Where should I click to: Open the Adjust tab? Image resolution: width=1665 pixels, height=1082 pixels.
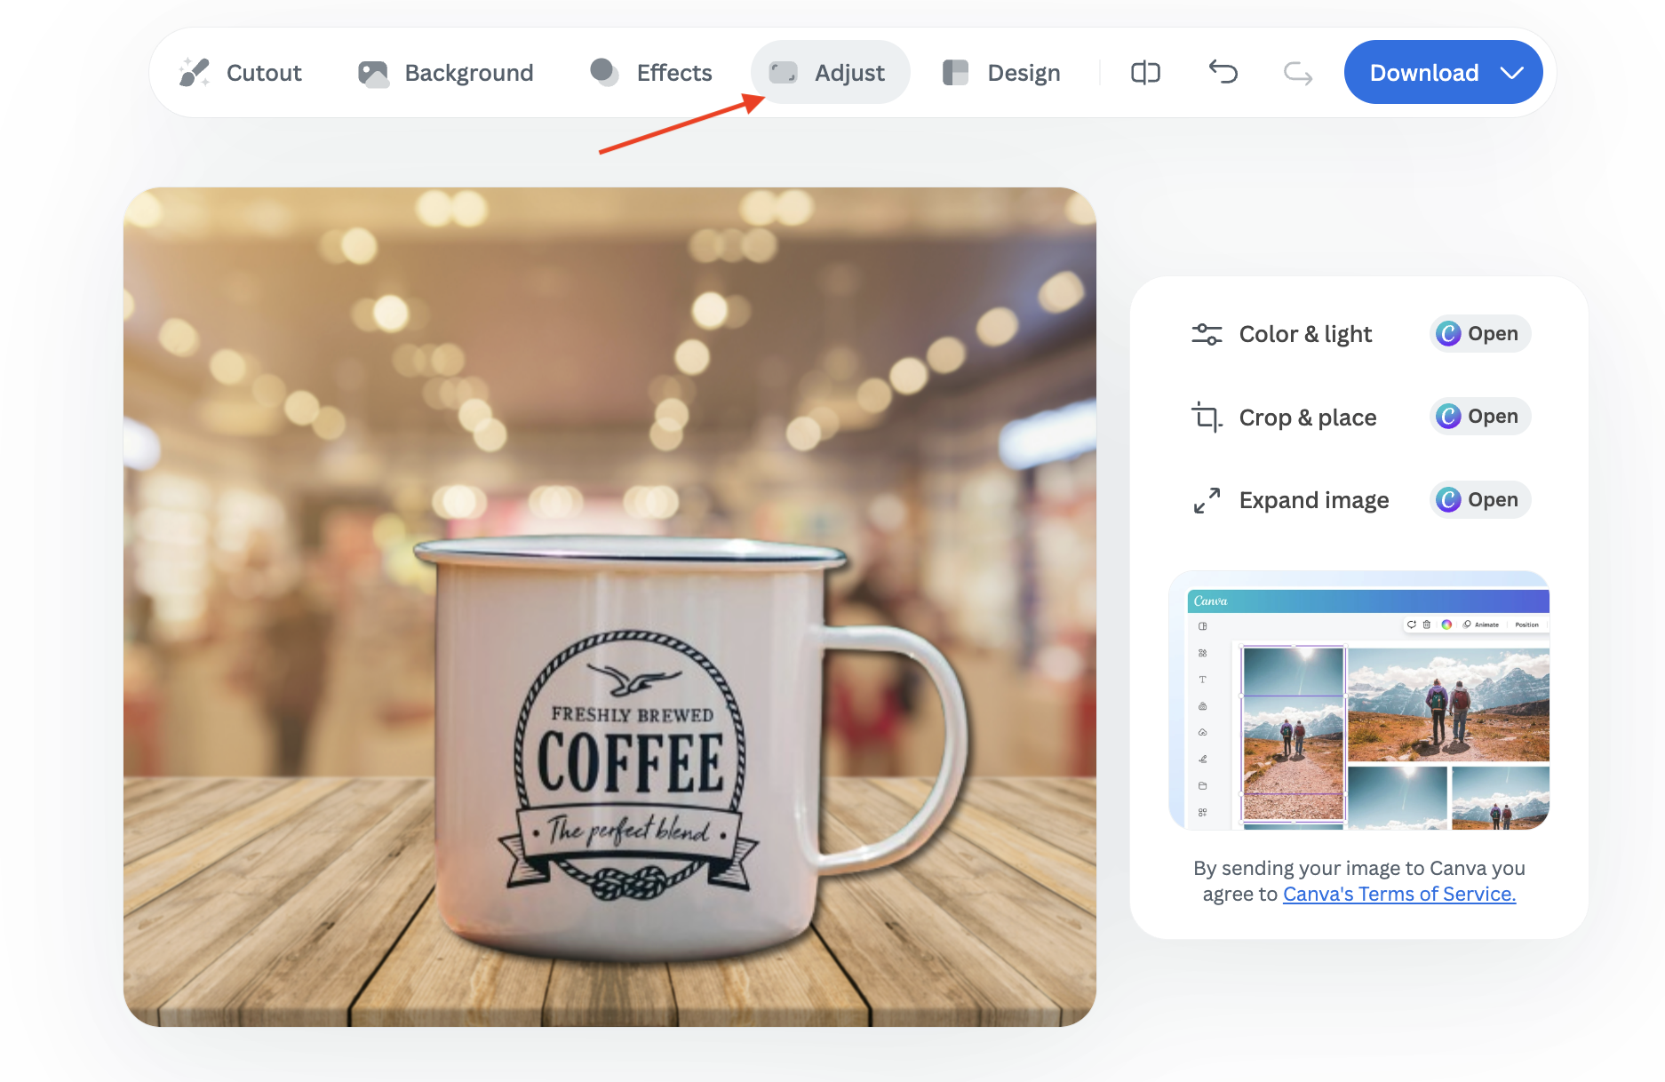click(830, 73)
